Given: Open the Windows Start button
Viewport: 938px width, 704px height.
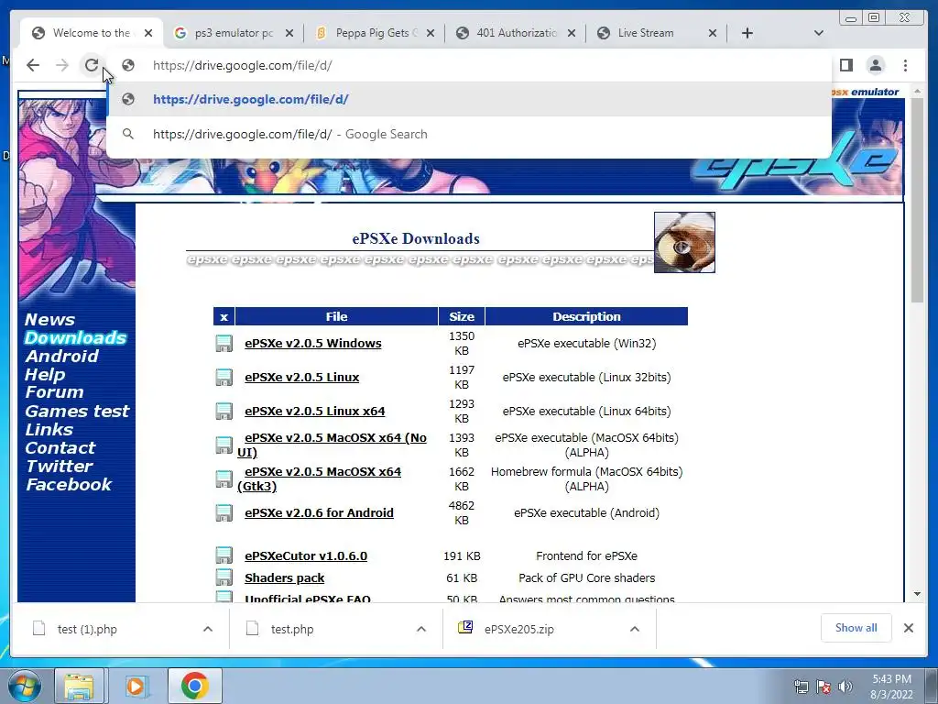Looking at the screenshot, I should (x=24, y=686).
